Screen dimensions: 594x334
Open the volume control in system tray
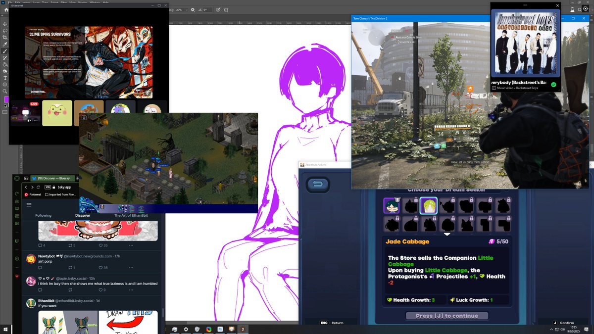(x=563, y=329)
